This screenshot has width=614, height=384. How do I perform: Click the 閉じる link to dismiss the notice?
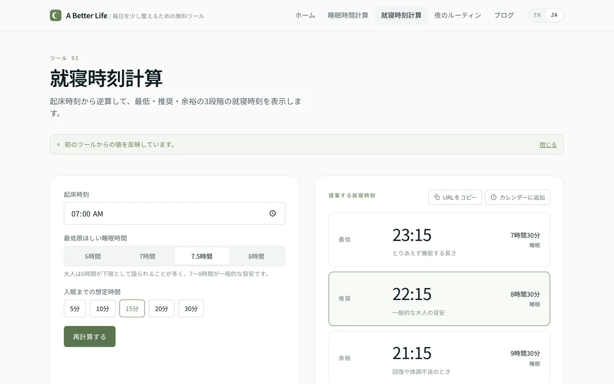click(x=548, y=144)
